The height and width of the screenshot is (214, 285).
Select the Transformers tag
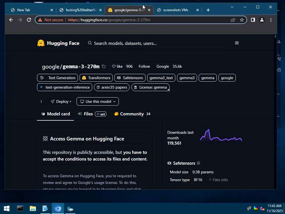coord(96,78)
